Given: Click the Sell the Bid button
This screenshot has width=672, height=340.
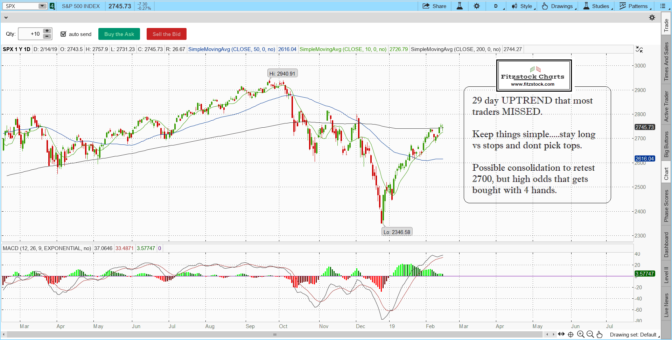Looking at the screenshot, I should (166, 34).
